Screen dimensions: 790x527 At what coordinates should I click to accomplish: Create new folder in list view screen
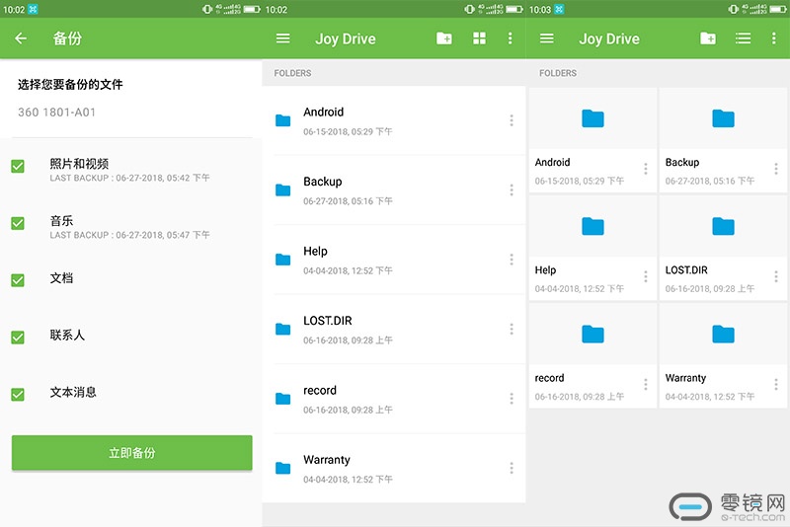pyautogui.click(x=444, y=38)
